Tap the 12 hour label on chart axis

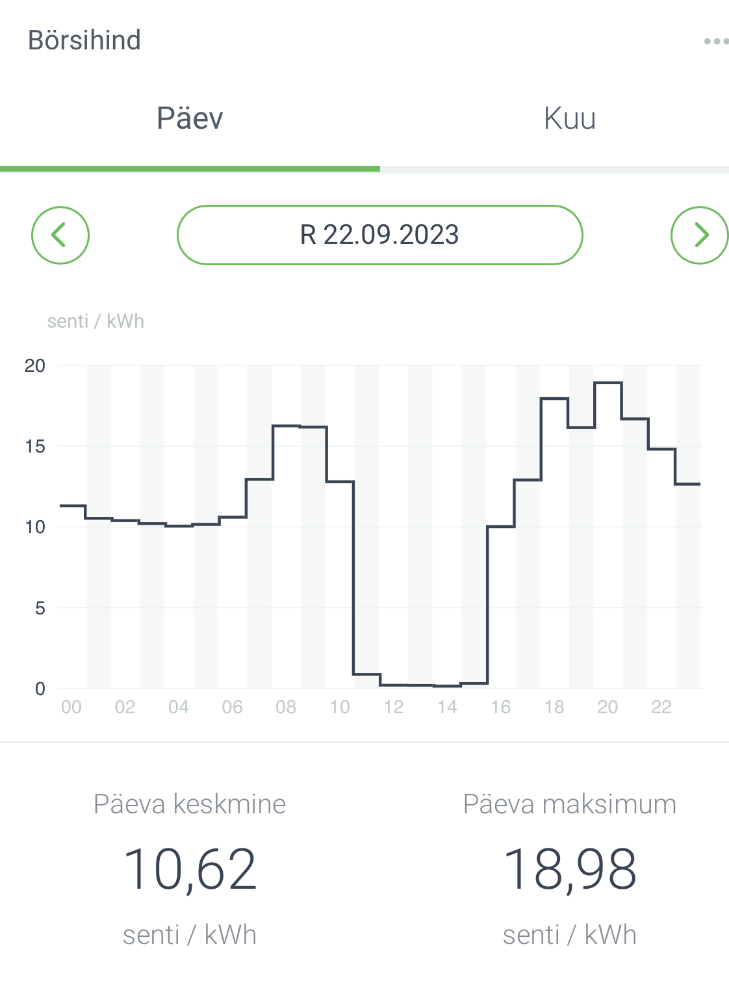click(x=393, y=707)
